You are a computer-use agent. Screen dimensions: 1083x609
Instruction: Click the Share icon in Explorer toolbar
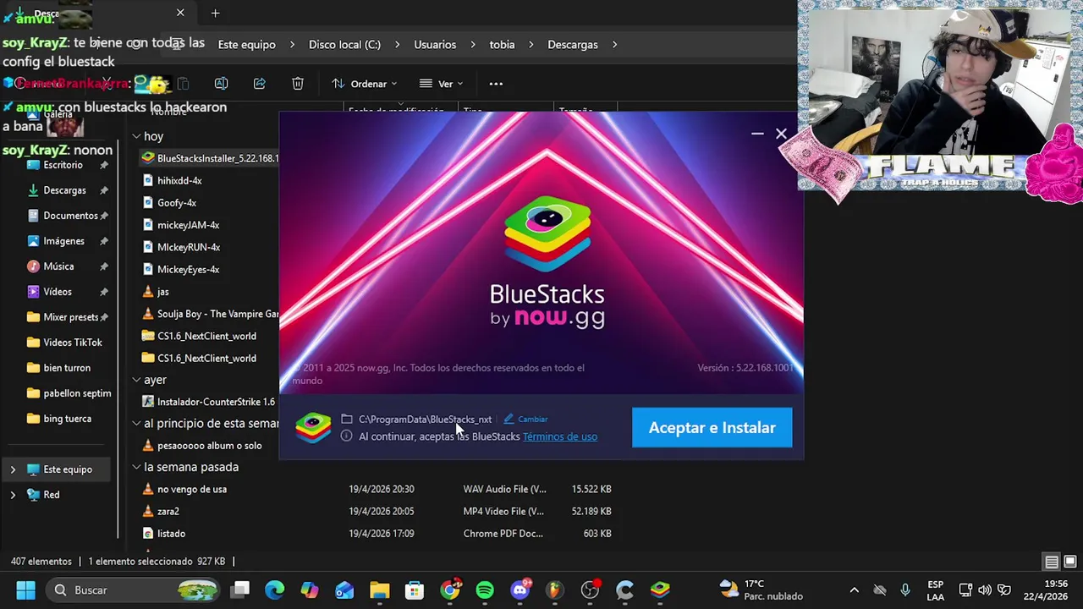click(259, 84)
